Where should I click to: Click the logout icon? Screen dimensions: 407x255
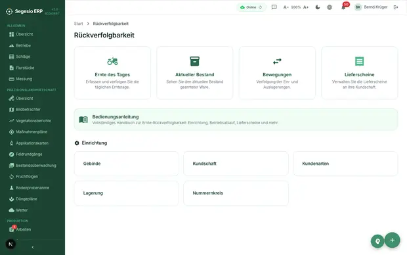396,7
